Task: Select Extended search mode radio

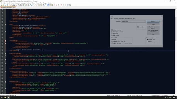Action: (112, 42)
